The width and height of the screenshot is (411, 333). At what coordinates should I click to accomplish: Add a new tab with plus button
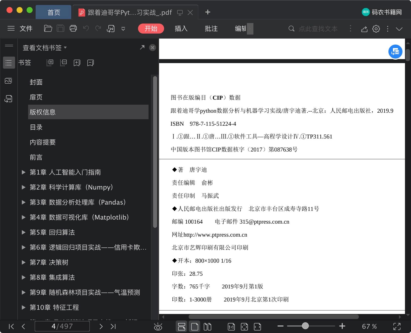[208, 12]
